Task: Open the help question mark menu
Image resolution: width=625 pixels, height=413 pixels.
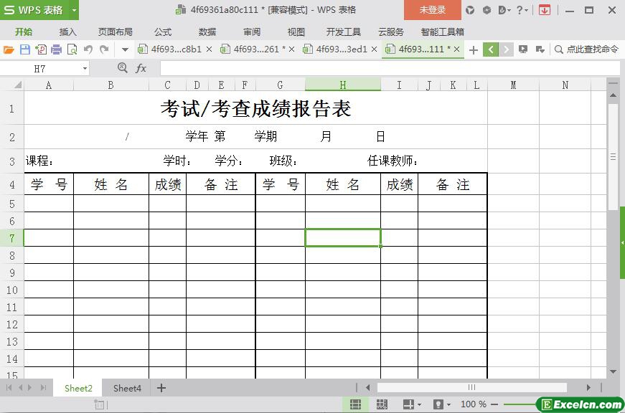Action: tap(522, 10)
